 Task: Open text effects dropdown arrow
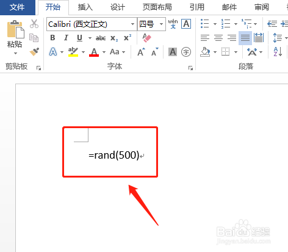(62, 52)
